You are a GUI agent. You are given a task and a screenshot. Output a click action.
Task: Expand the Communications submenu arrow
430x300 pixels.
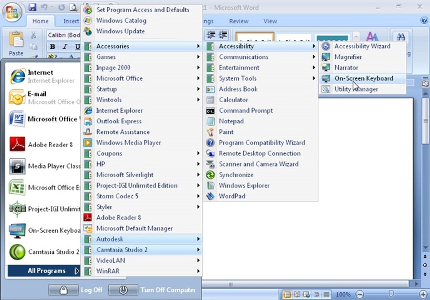314,57
